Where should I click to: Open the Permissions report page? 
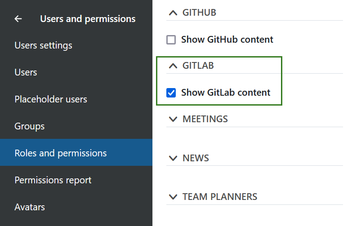point(53,180)
